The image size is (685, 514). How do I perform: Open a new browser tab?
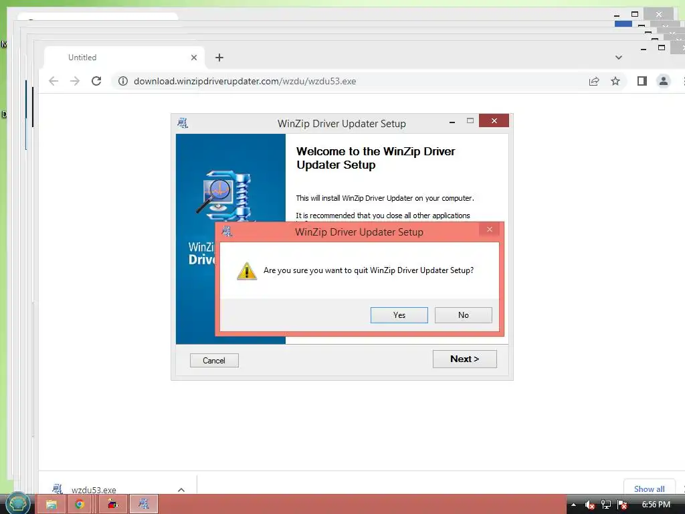[219, 58]
